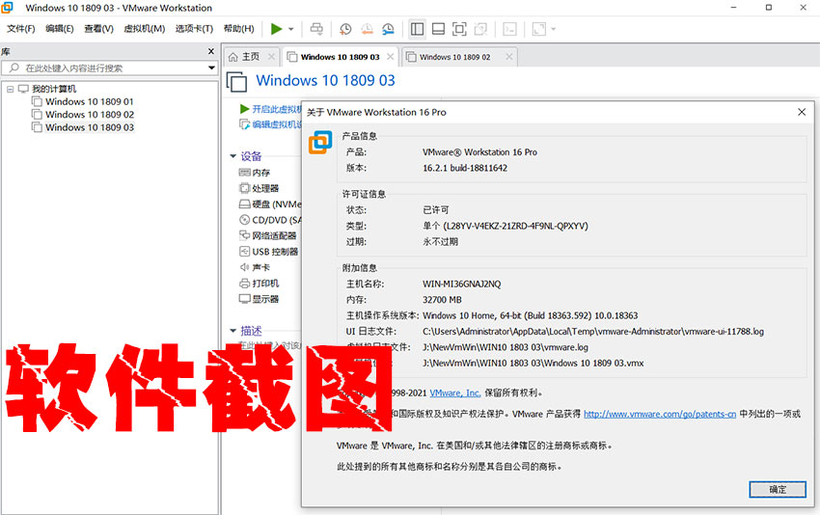The width and height of the screenshot is (820, 515).
Task: Toggle the thumbnail bar view icon
Action: point(438,29)
